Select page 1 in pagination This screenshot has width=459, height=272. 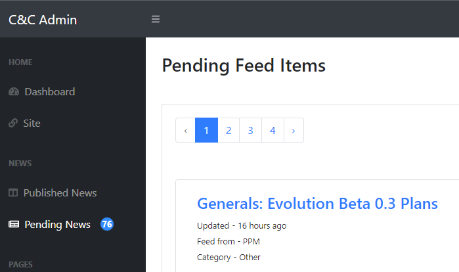point(206,130)
